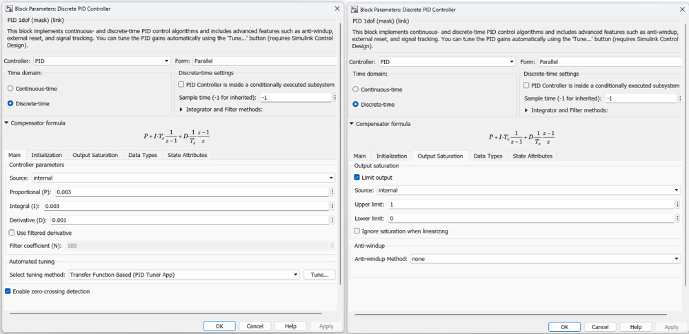This screenshot has height=334, width=689.
Task: Expand Integrator and Filter methods in left dialog
Action: click(x=181, y=109)
